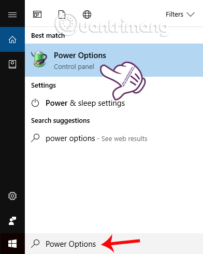Open the Feedback person icon in the sidebar

click(x=12, y=221)
